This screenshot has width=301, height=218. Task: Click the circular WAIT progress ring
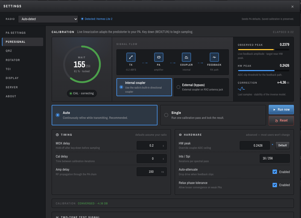tap(82, 64)
